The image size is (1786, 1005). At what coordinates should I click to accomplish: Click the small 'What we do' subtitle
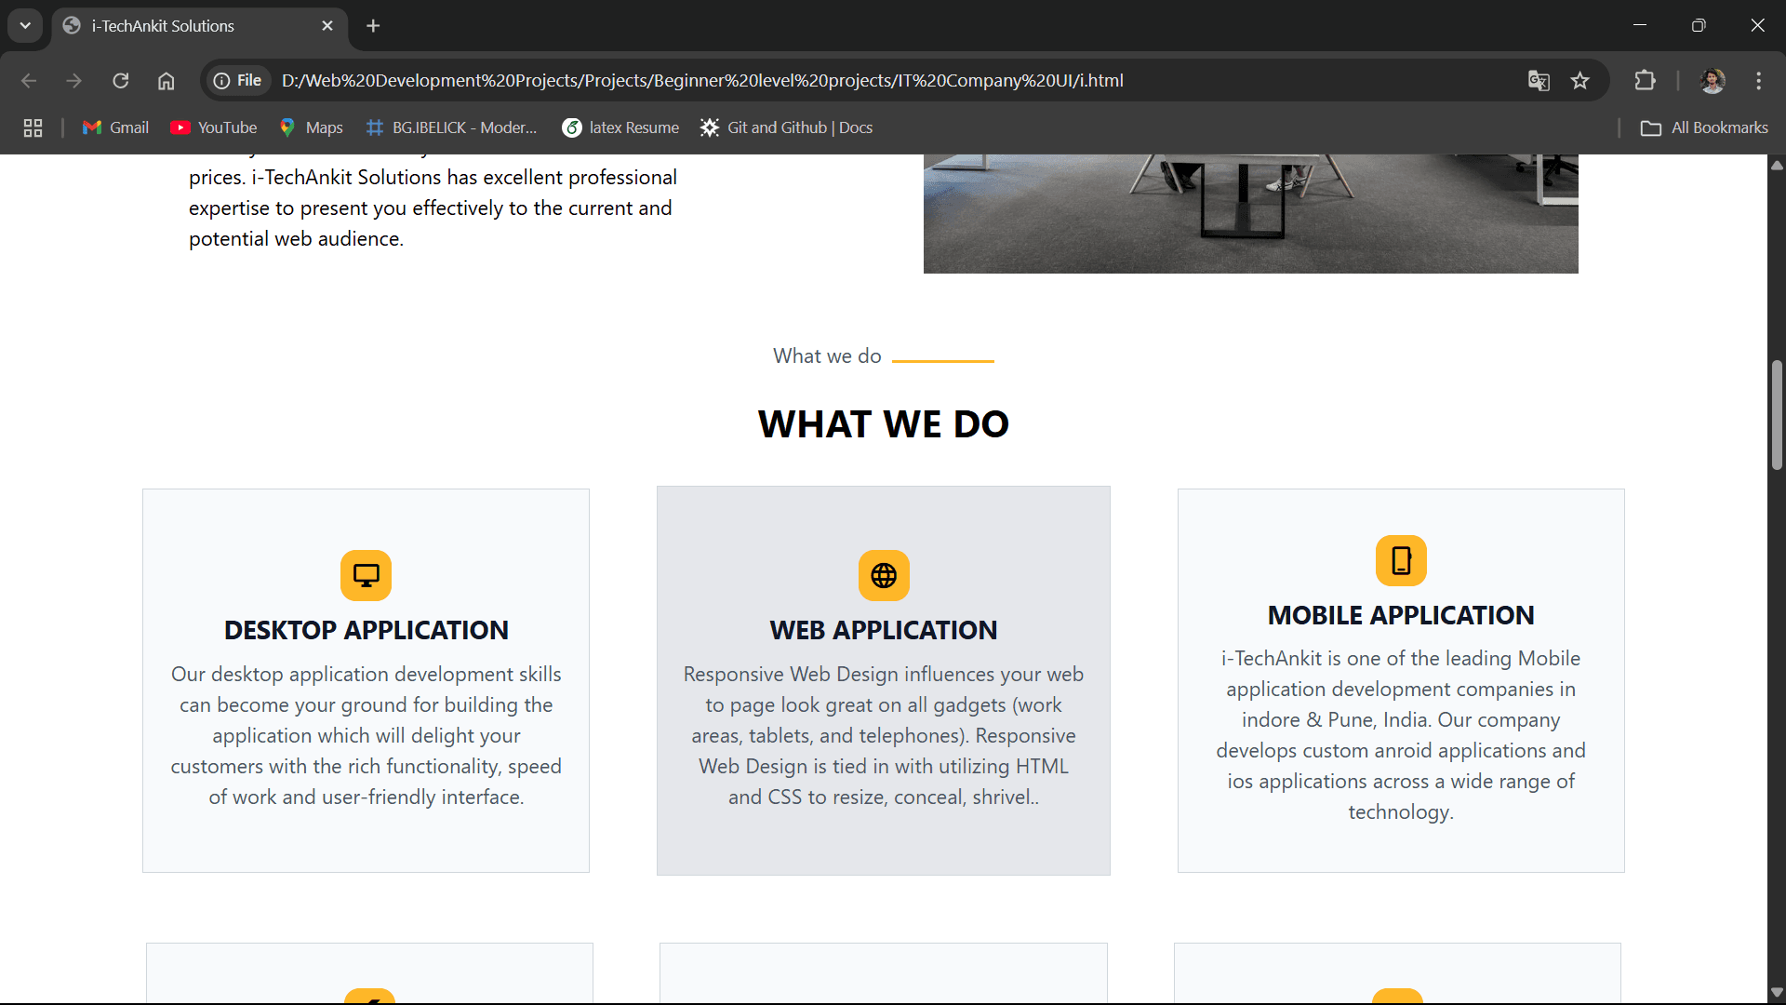[x=827, y=356]
